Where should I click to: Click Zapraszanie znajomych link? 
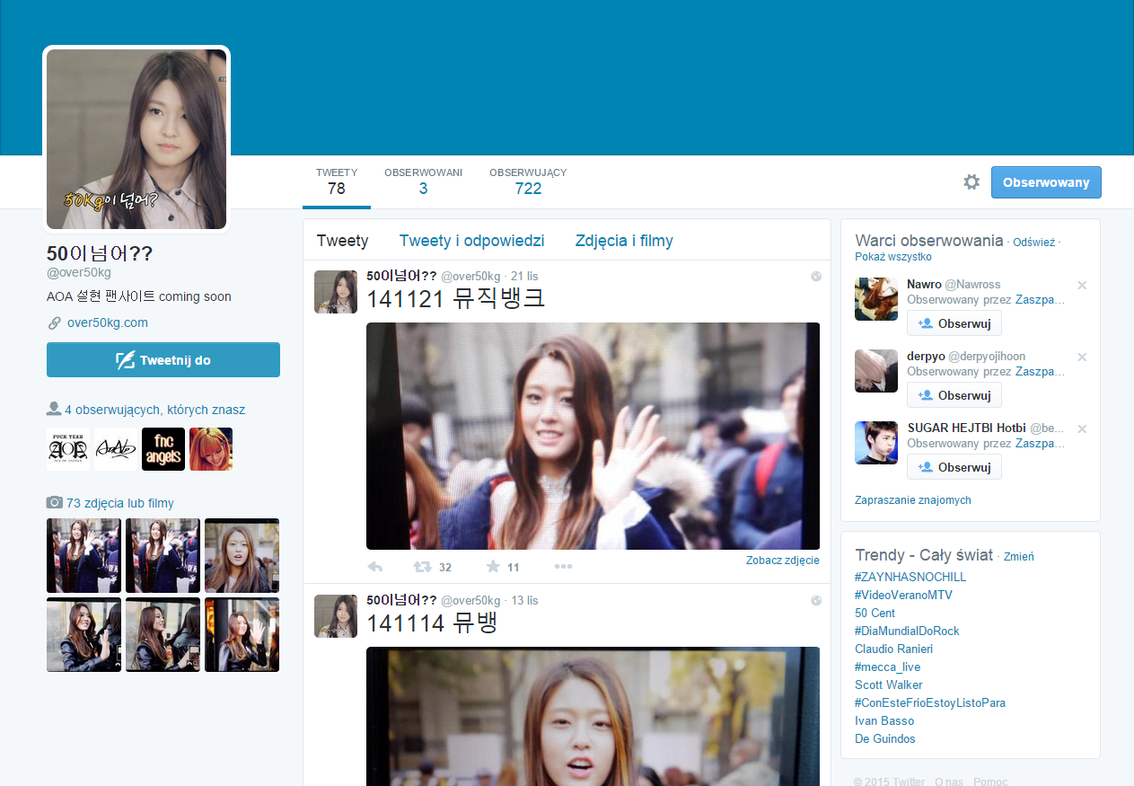pos(913,500)
